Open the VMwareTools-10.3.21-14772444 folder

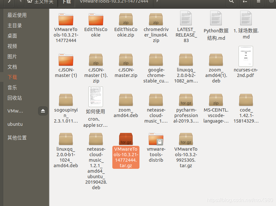66,19
